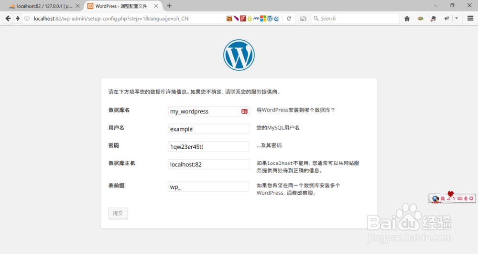Screen dimensions: 478x254
Task: Click the 数据库名 field containing my_wordpress
Action: [208, 111]
